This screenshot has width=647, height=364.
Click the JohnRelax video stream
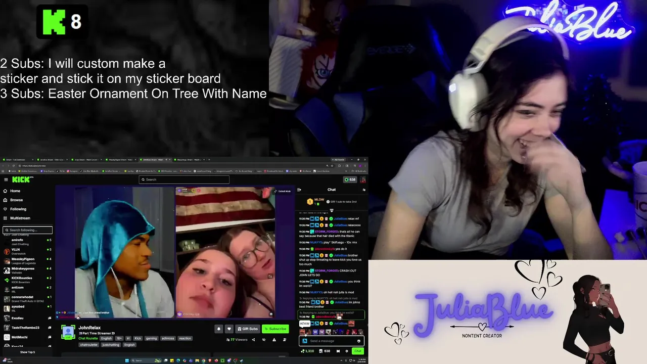[x=175, y=252]
